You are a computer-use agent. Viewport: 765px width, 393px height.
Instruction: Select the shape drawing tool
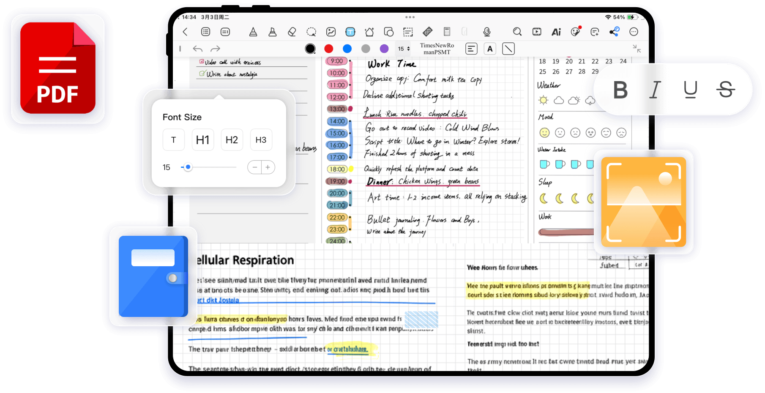point(389,32)
